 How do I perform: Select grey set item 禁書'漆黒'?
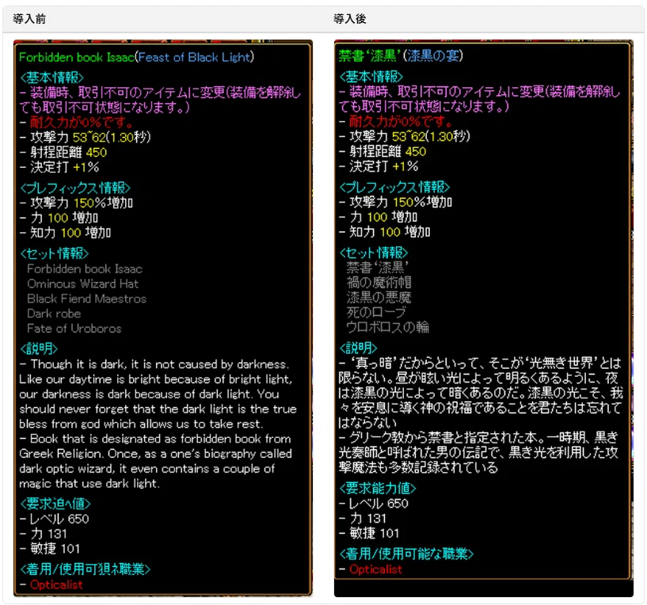pyautogui.click(x=377, y=268)
